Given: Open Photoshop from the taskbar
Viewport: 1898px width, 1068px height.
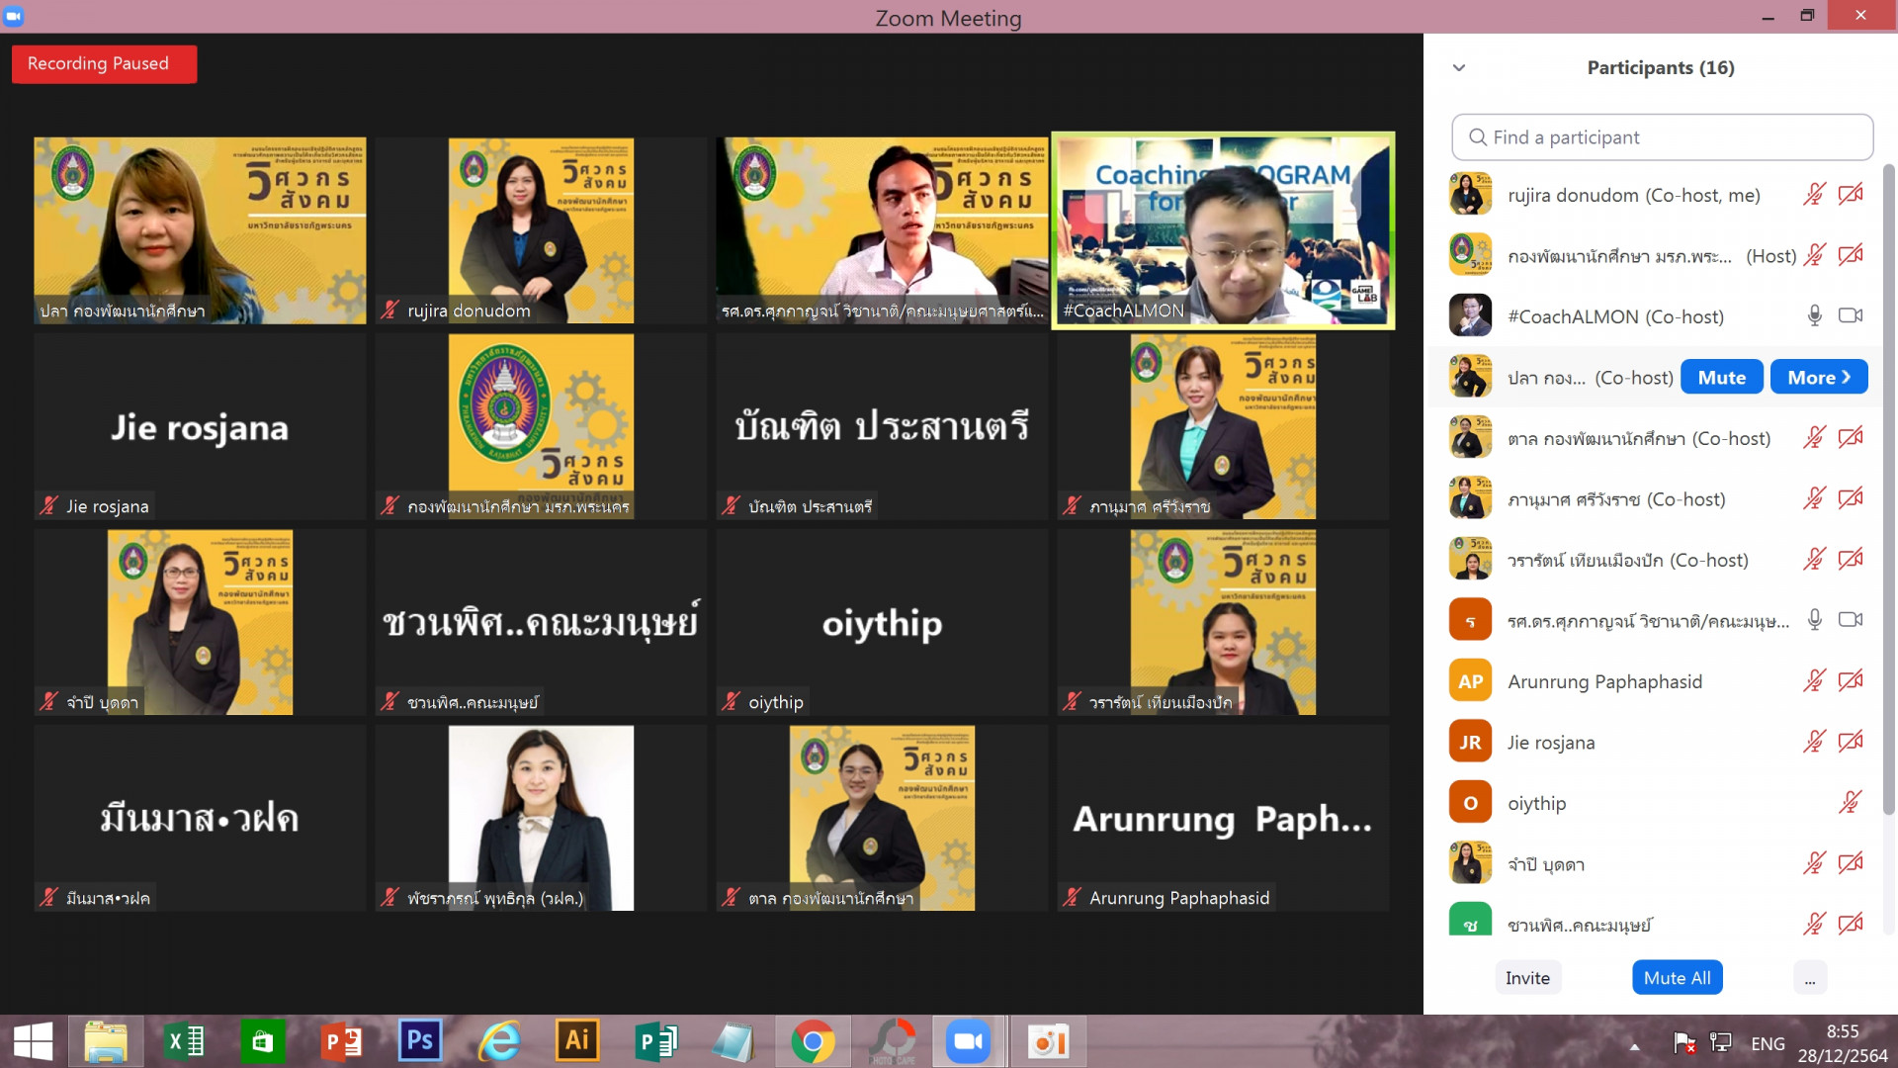Looking at the screenshot, I should (x=420, y=1041).
